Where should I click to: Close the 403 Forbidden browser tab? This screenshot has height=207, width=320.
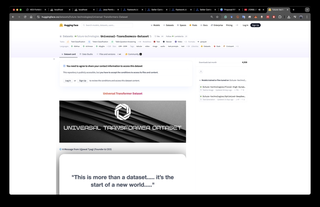coord(45,10)
